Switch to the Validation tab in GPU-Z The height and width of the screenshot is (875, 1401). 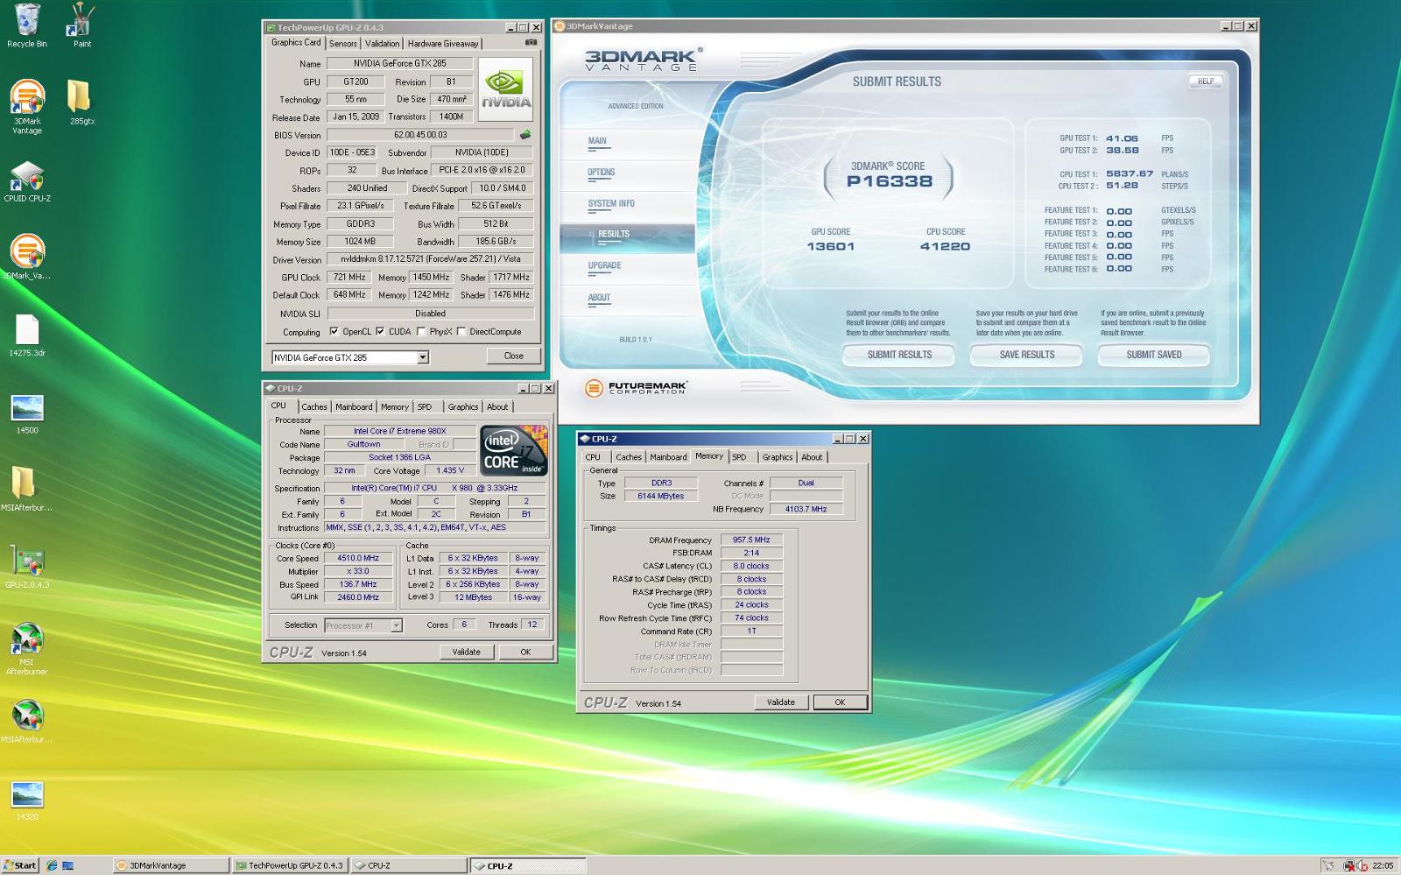tap(383, 43)
